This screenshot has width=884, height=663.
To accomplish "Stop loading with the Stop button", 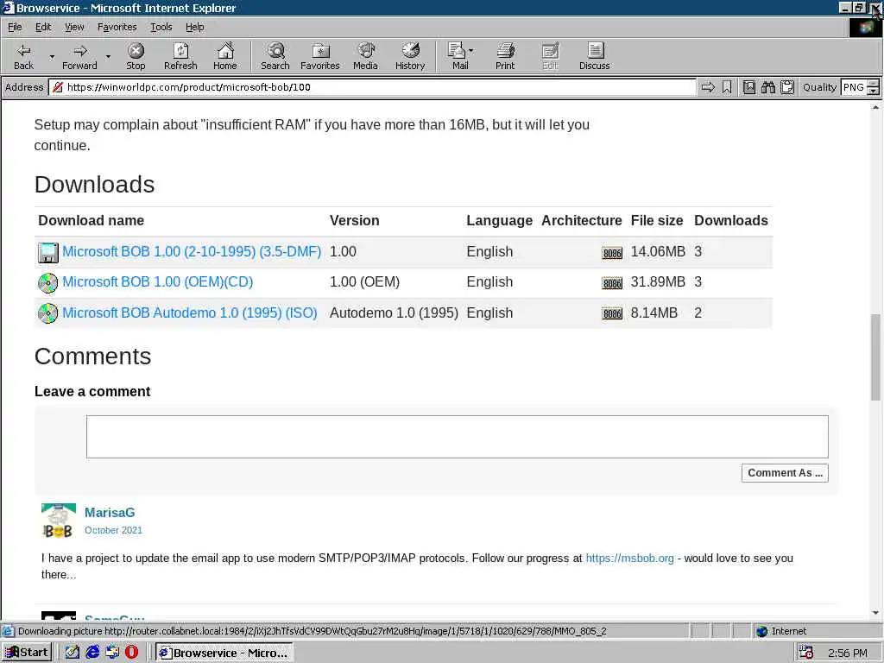I will (x=136, y=56).
